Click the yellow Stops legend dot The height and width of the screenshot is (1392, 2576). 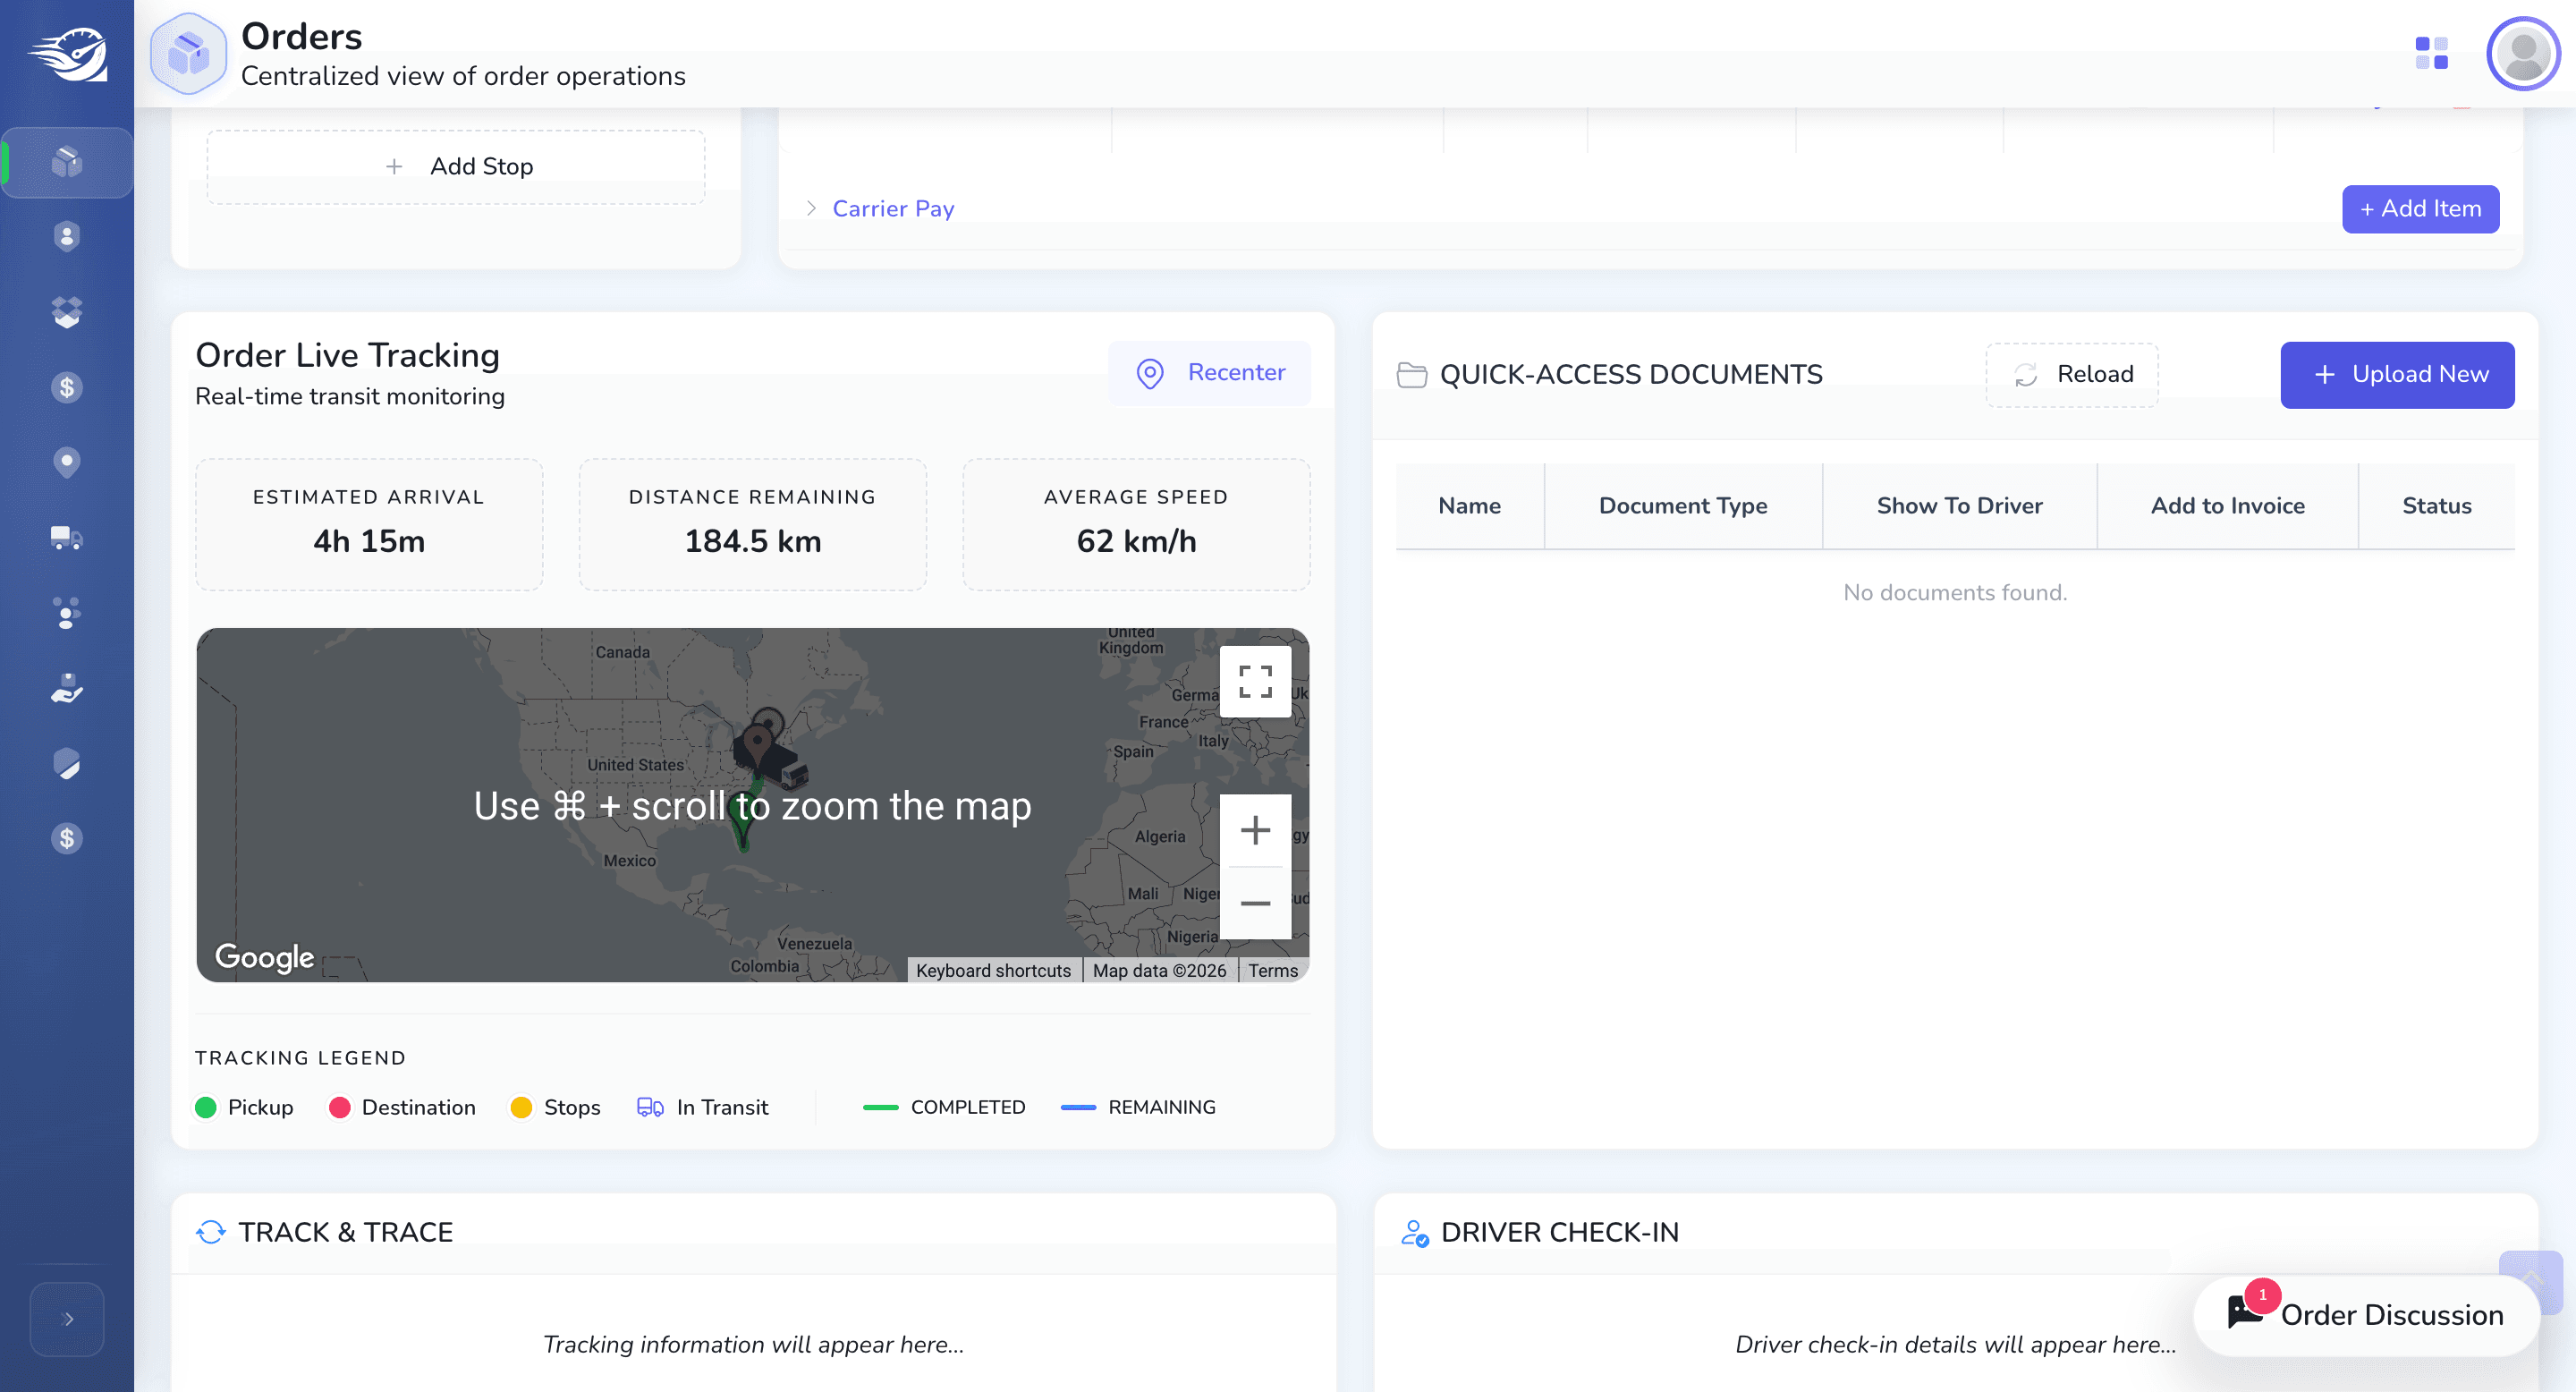(521, 1107)
